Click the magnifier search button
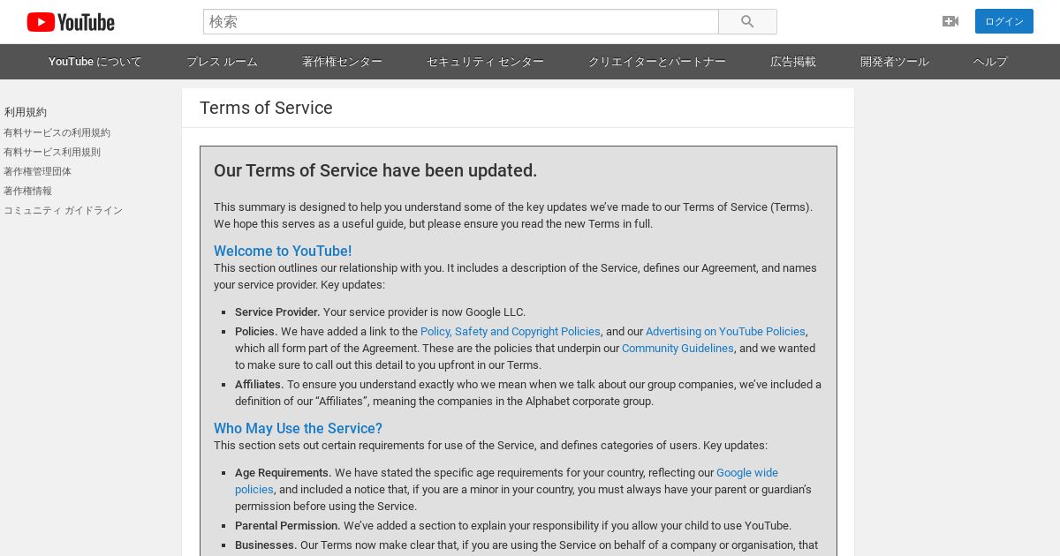This screenshot has width=1060, height=556. pyautogui.click(x=747, y=22)
